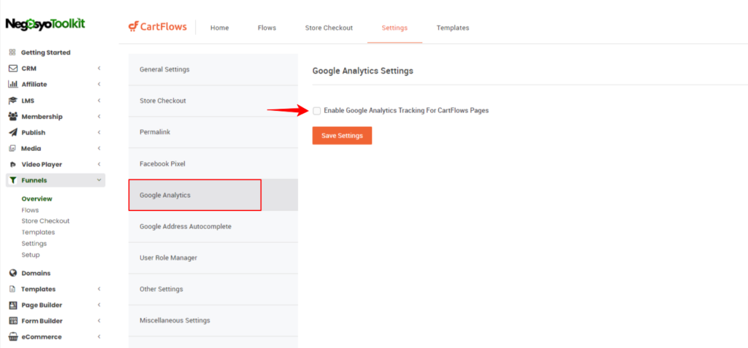
Task: Click the Publish paper plane icon
Action: click(x=13, y=133)
